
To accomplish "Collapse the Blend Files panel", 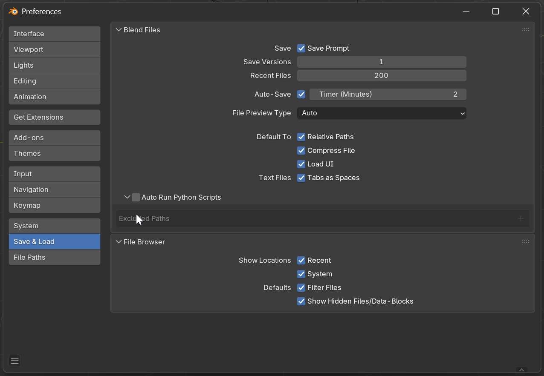I will (119, 30).
